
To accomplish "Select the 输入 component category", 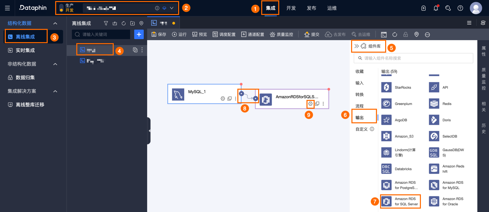I will pos(360,83).
